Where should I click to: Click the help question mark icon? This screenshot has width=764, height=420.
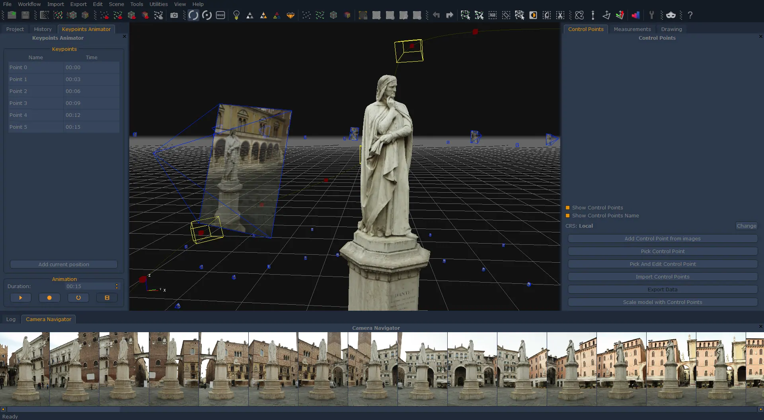pyautogui.click(x=690, y=15)
